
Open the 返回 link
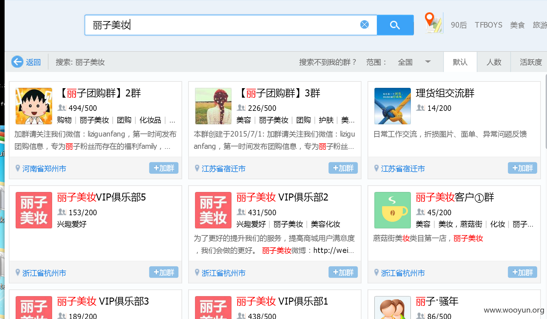pyautogui.click(x=33, y=62)
